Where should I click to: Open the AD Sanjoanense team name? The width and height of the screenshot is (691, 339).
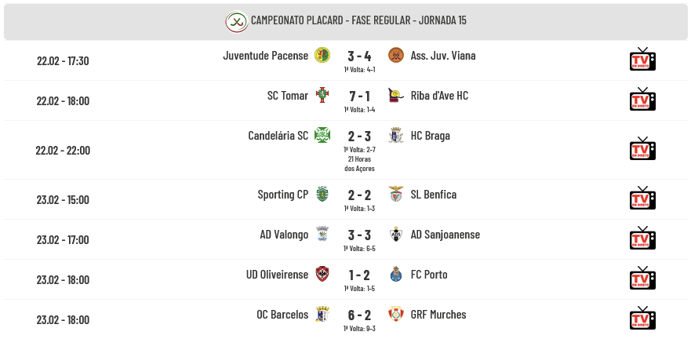[445, 235]
